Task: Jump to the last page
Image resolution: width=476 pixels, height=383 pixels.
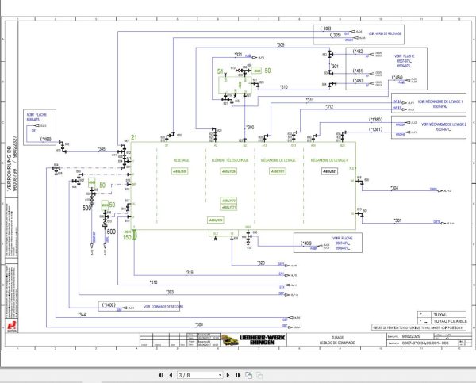Action: [x=238, y=375]
